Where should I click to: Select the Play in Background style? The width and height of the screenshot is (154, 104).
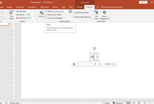click(x=104, y=15)
